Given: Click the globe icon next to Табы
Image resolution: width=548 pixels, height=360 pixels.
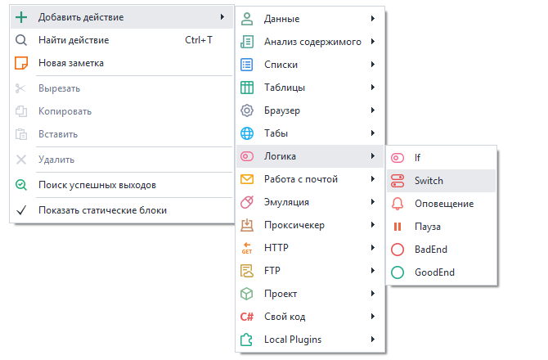Looking at the screenshot, I should [247, 133].
